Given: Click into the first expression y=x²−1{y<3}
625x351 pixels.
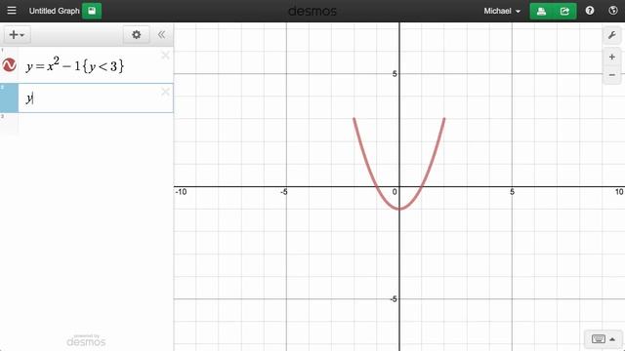Looking at the screenshot, I should (x=75, y=65).
